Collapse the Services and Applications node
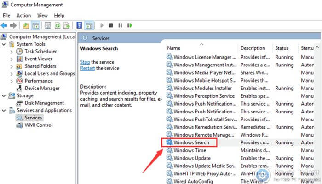 pos(4,111)
